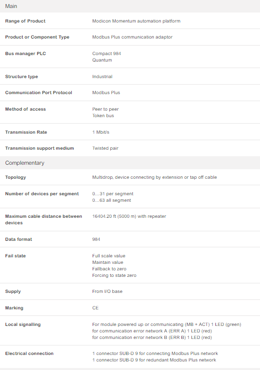Screen dimensions: 260x370
Task: Click the Quantum bus manager value
Action: coord(102,60)
